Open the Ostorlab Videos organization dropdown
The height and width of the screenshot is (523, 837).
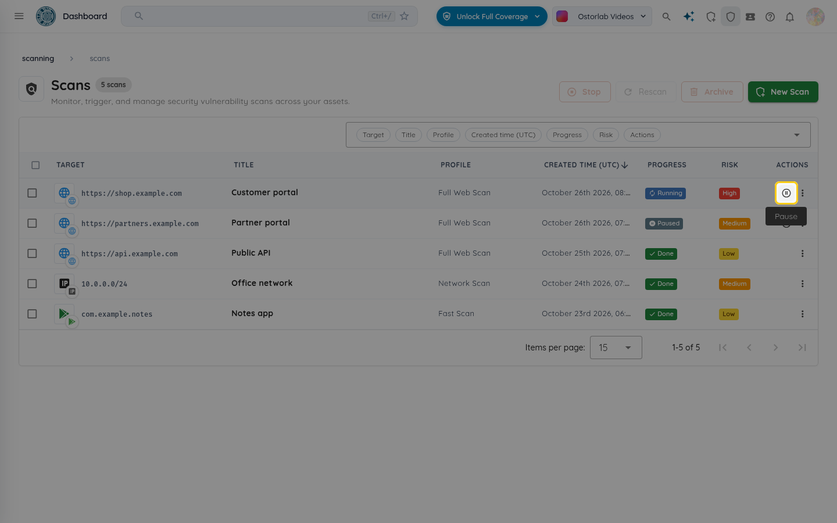tap(602, 16)
